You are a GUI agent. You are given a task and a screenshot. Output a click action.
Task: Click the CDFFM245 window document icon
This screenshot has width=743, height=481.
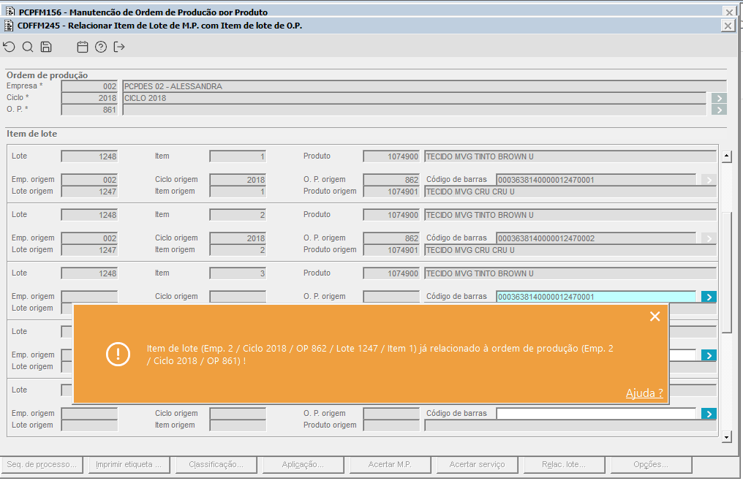point(8,26)
